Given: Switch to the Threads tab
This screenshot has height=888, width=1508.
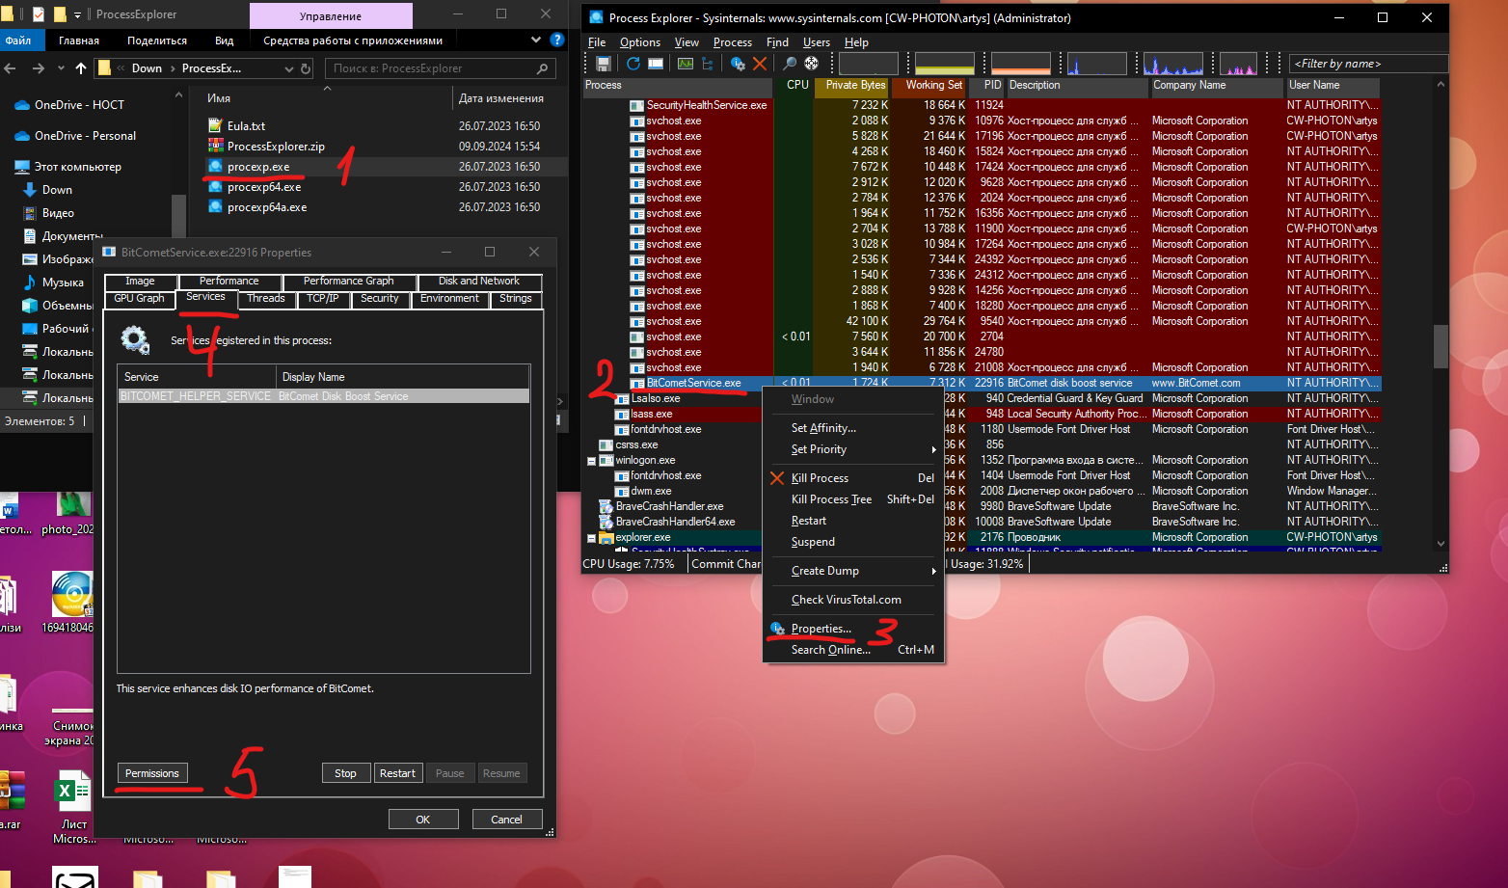Looking at the screenshot, I should coord(265,299).
